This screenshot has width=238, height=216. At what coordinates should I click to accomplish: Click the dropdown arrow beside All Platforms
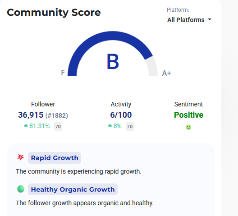click(210, 19)
